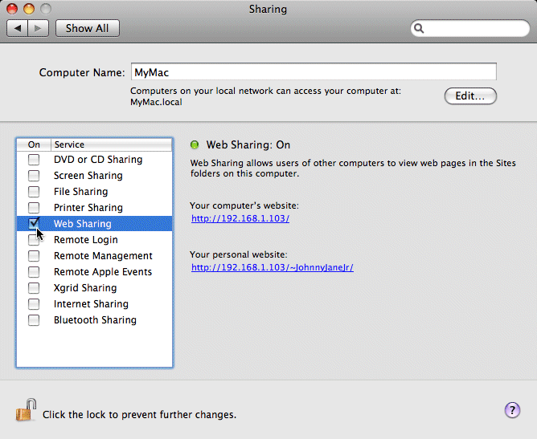This screenshot has width=537, height=439.
Task: Select Xgrid Sharing in the list
Action: 84,288
